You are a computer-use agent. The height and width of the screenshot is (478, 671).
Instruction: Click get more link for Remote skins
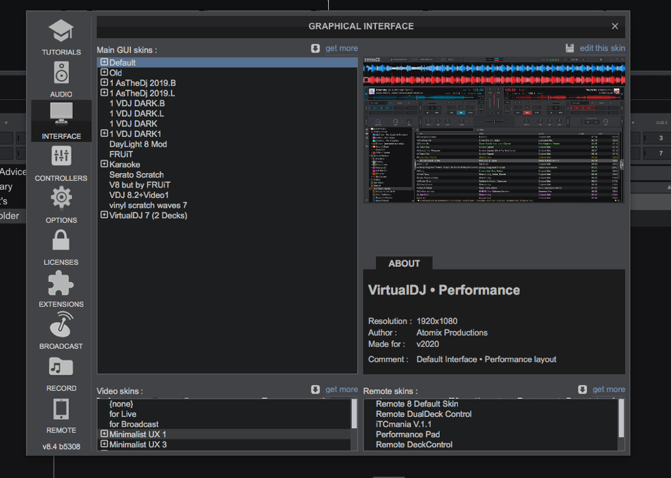(609, 389)
